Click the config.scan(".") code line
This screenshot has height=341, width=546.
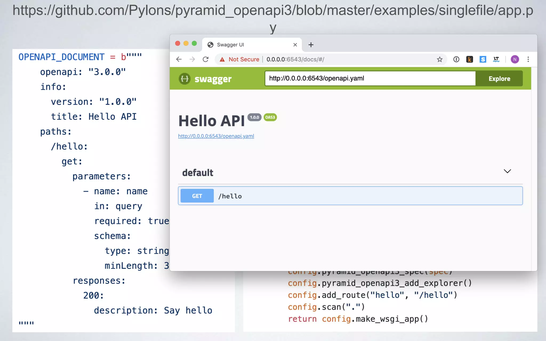(x=326, y=307)
